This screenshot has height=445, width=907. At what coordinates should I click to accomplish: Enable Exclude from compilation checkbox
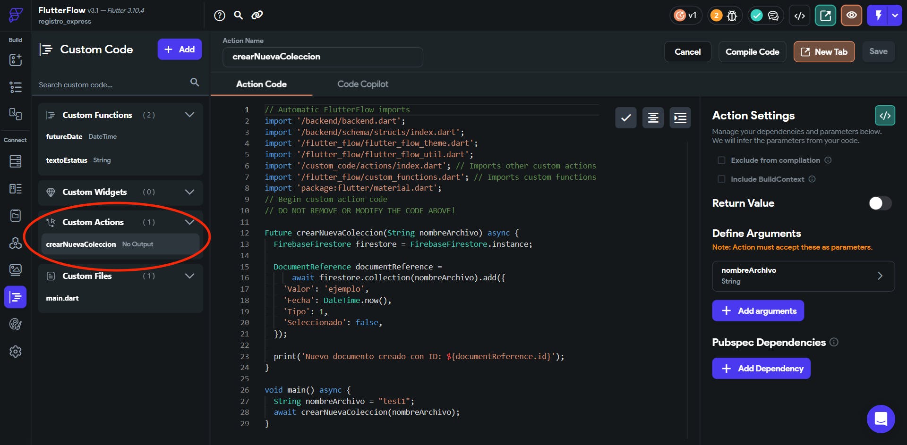click(x=721, y=160)
